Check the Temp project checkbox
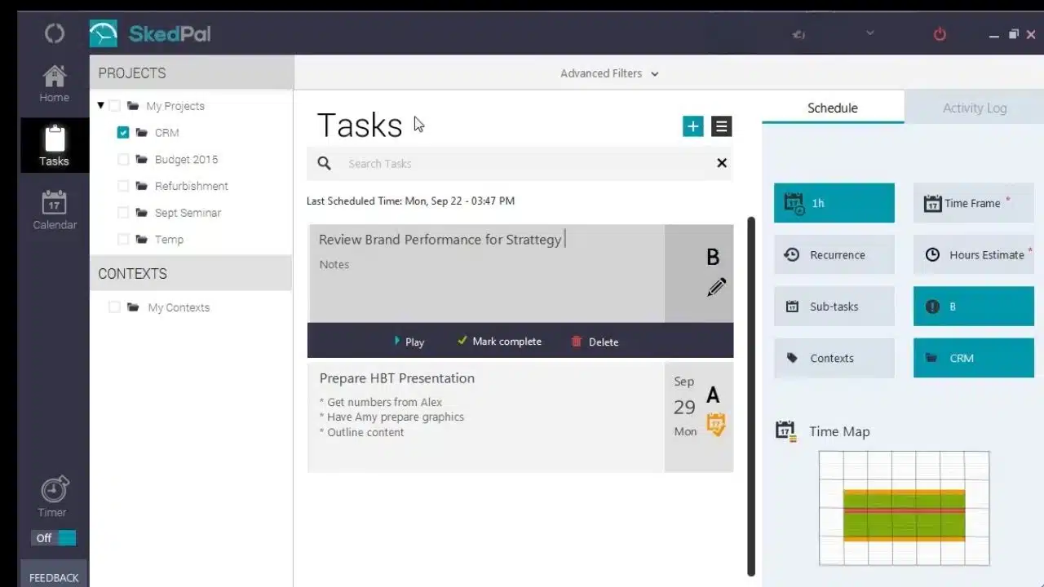Viewport: 1044px width, 587px height. (123, 240)
